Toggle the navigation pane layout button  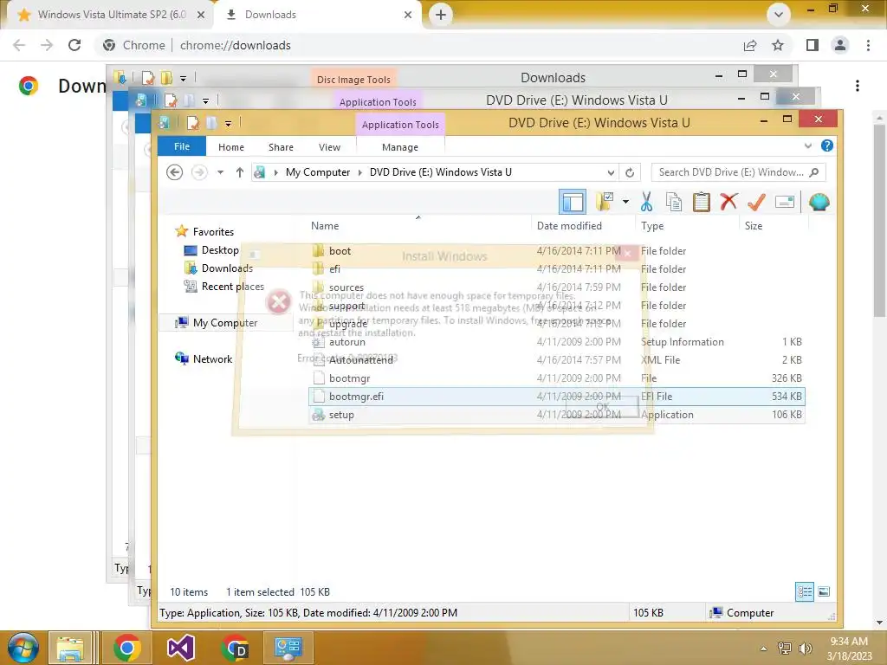point(572,202)
